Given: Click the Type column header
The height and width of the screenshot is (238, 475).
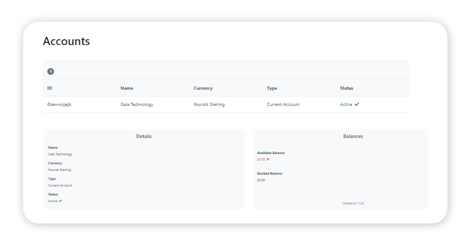Looking at the screenshot, I should [272, 88].
